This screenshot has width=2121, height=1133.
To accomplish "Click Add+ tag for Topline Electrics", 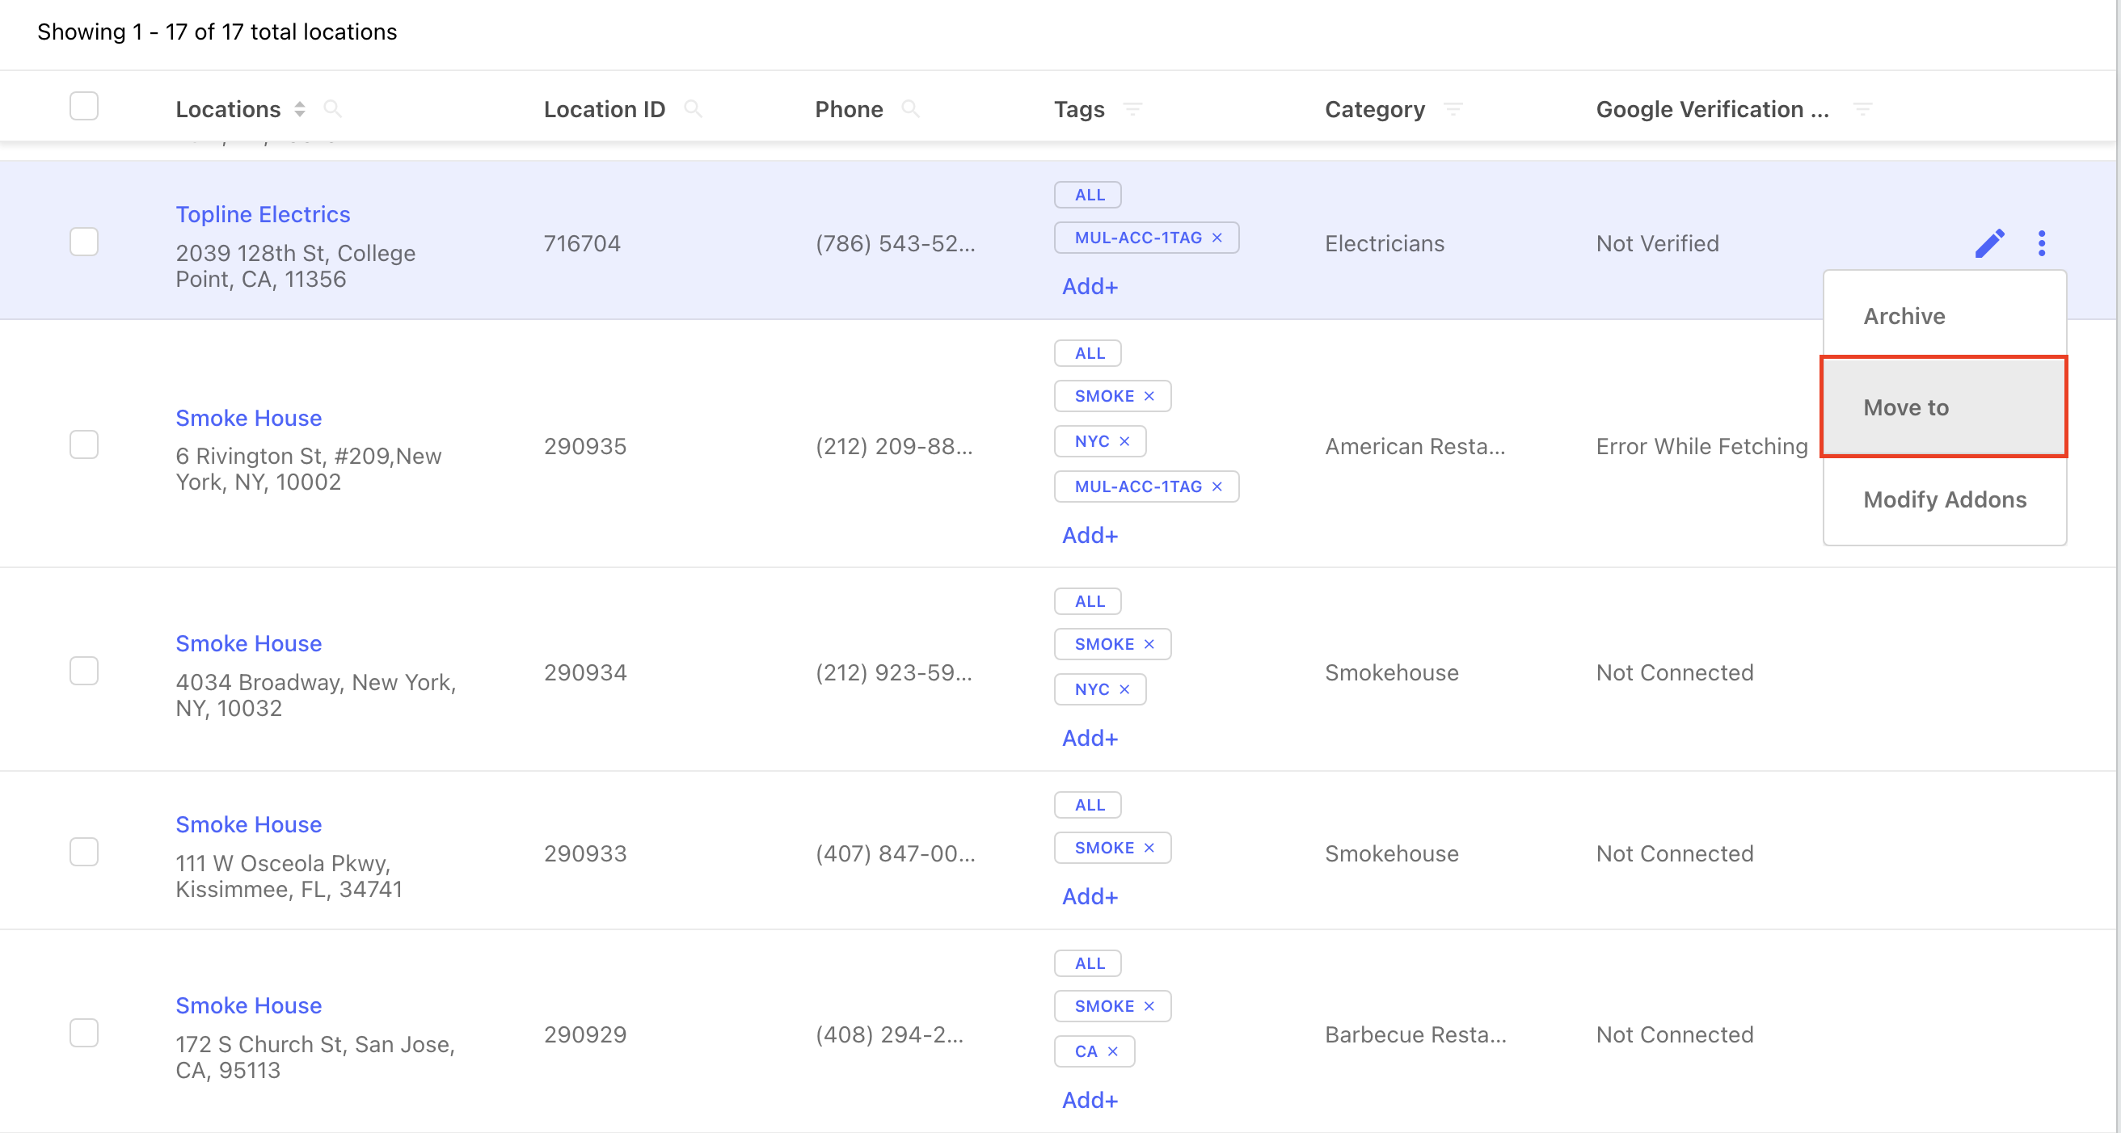I will tap(1090, 287).
